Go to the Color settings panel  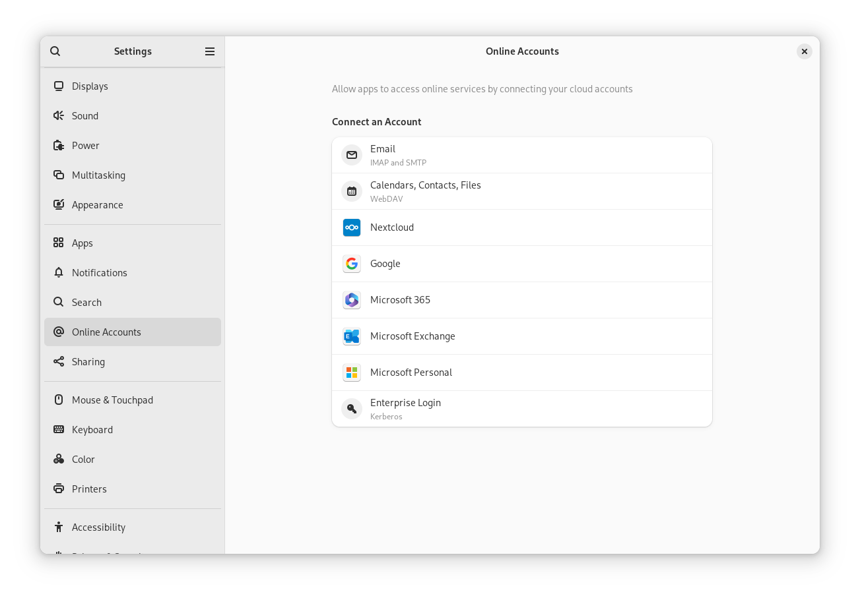pyautogui.click(x=83, y=459)
